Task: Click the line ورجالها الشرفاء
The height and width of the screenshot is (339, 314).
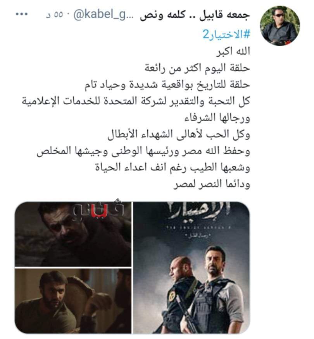Action: pos(217,118)
